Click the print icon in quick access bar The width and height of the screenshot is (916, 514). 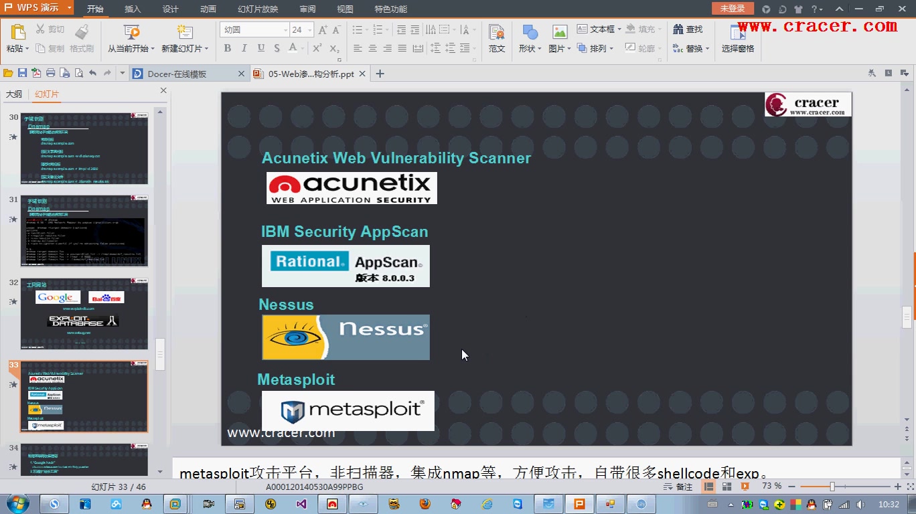click(x=50, y=74)
